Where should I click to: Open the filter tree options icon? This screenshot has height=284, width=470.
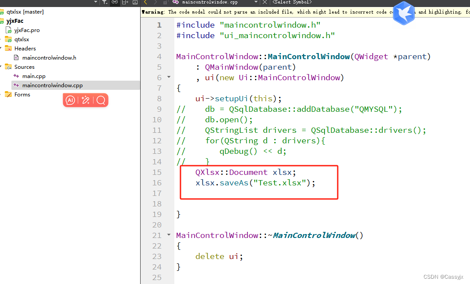pos(105,3)
